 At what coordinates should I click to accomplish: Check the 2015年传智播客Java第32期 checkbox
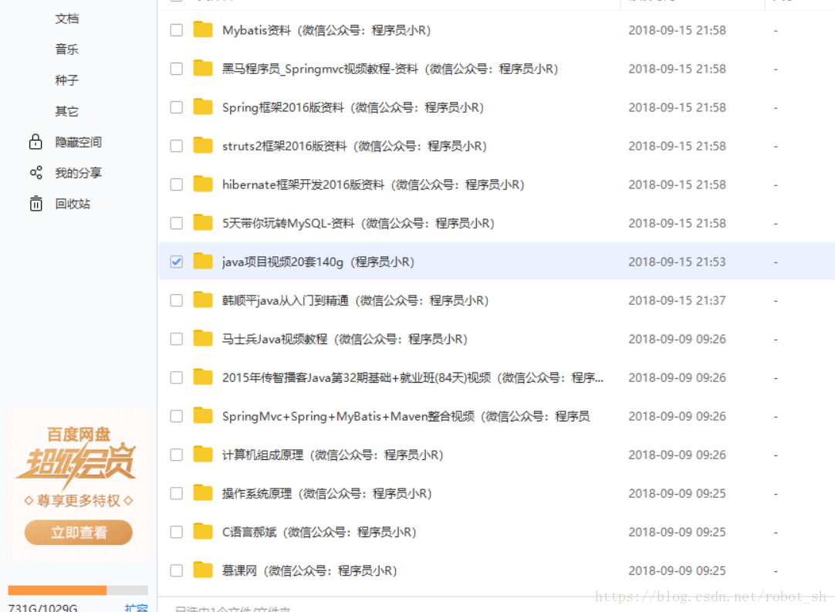click(176, 377)
